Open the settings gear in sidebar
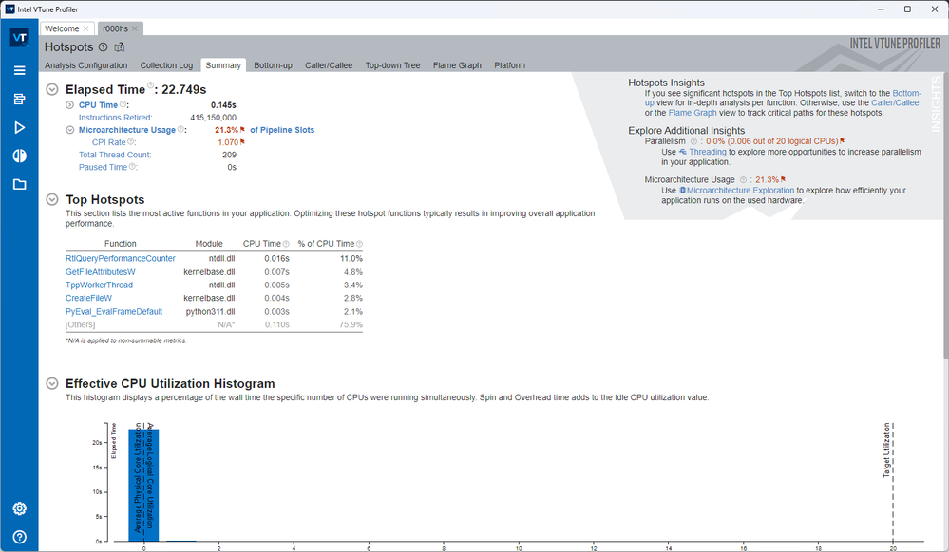The image size is (949, 552). 19,508
